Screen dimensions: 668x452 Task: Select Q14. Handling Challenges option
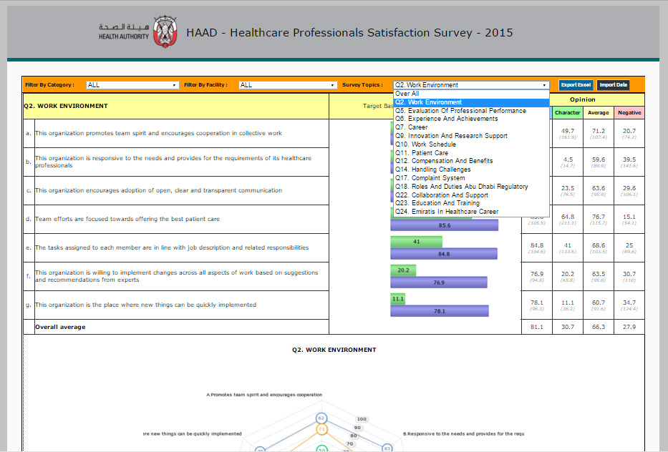coord(471,169)
